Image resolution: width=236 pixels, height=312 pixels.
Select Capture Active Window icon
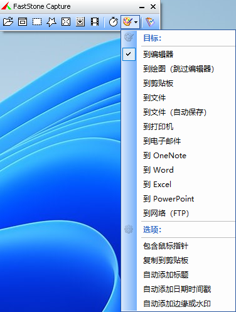pyautogui.click(x=23, y=22)
